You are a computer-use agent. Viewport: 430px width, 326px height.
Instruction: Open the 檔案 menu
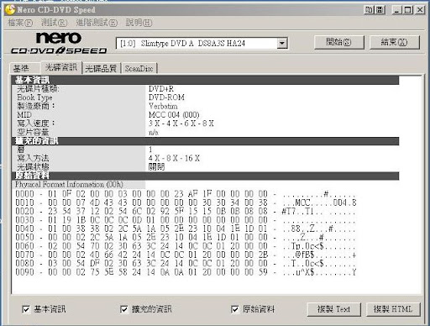[x=20, y=23]
